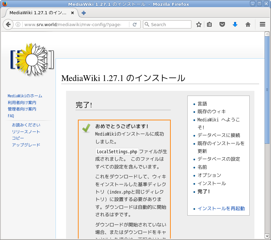Click the scrollbar down arrow

tap(267, 236)
